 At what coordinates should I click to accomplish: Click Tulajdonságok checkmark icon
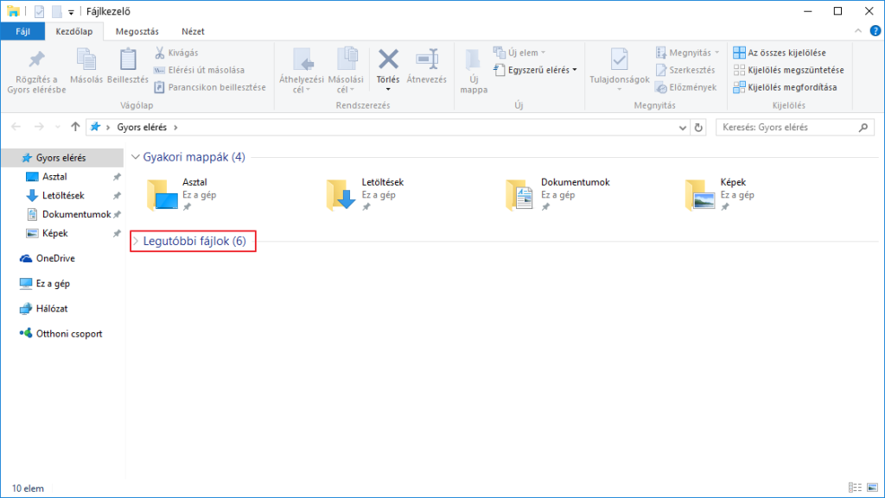pyautogui.click(x=619, y=60)
